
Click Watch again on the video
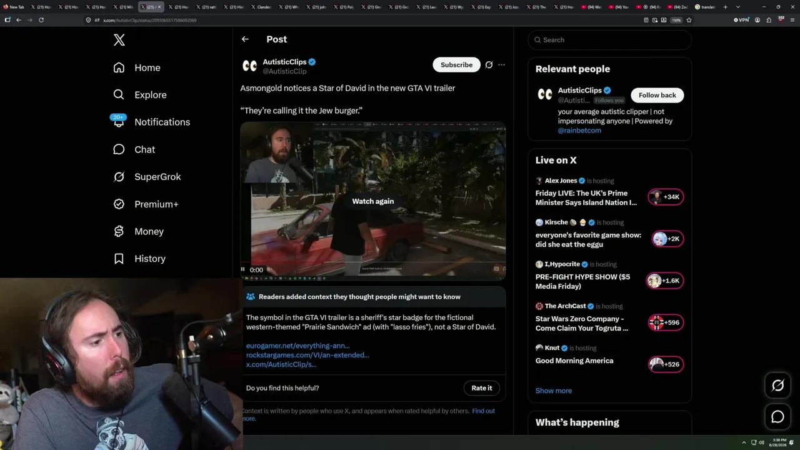[373, 201]
